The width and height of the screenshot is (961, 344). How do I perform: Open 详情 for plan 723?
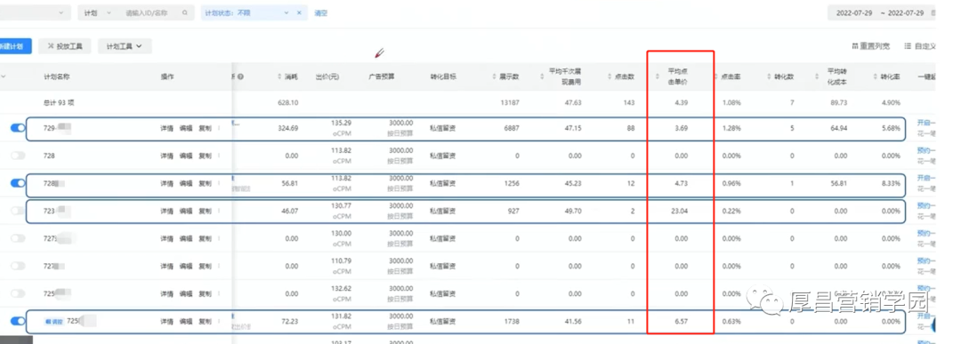tap(166, 212)
